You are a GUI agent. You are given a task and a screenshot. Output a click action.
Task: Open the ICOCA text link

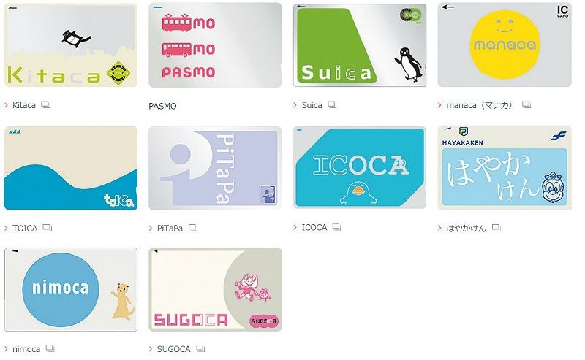point(314,227)
